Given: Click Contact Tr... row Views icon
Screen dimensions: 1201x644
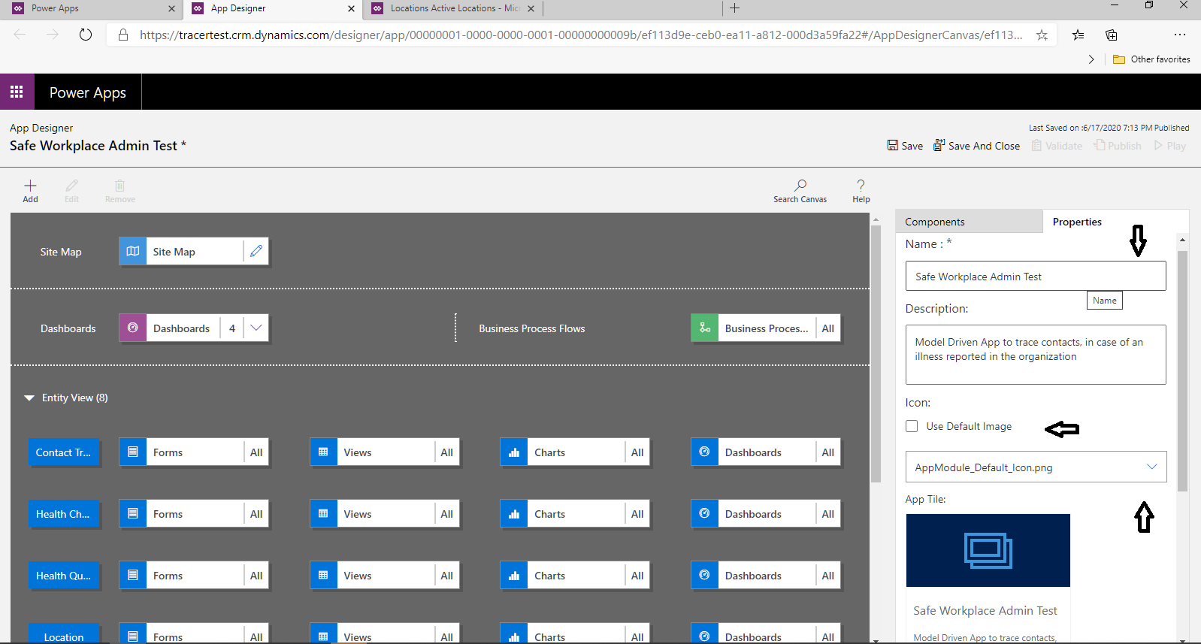Looking at the screenshot, I should (323, 452).
